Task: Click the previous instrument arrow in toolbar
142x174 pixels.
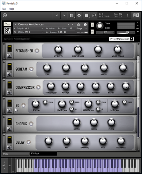Action: pos(57,15)
